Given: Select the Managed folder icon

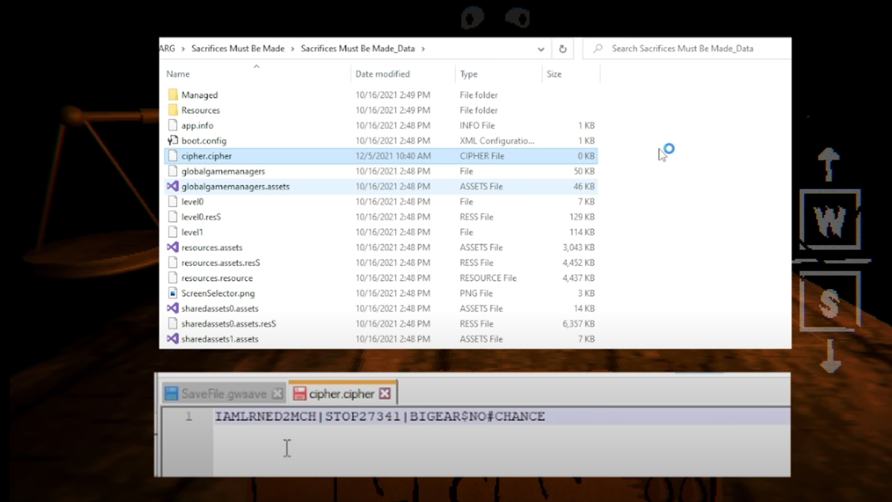Looking at the screenshot, I should point(172,95).
